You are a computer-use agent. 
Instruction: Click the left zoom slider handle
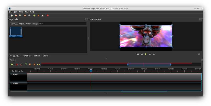pyautogui.click(x=128, y=64)
